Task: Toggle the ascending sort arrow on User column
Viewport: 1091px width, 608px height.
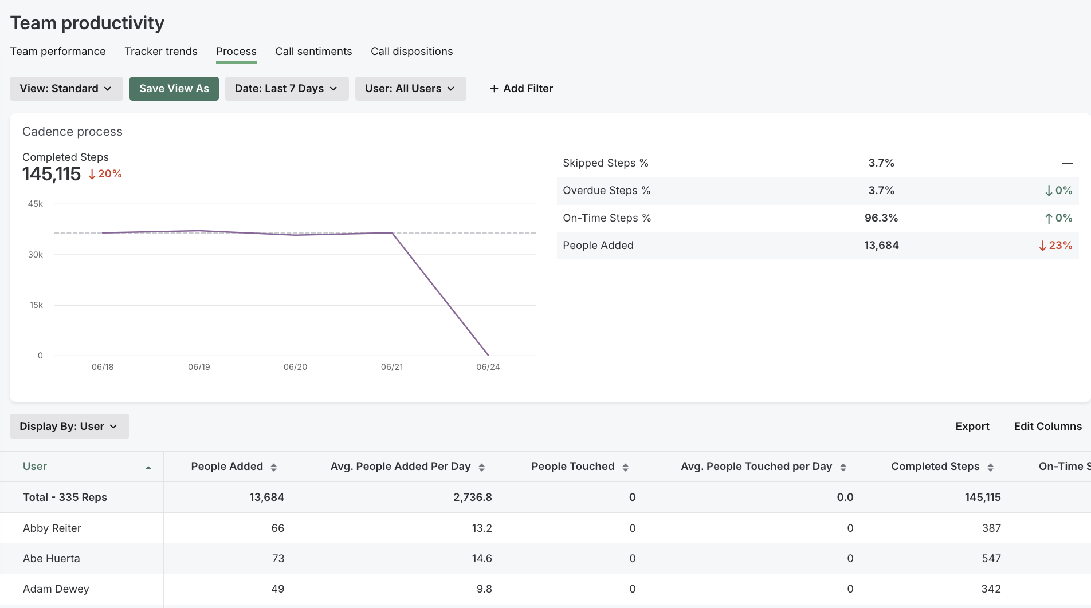Action: click(x=148, y=467)
